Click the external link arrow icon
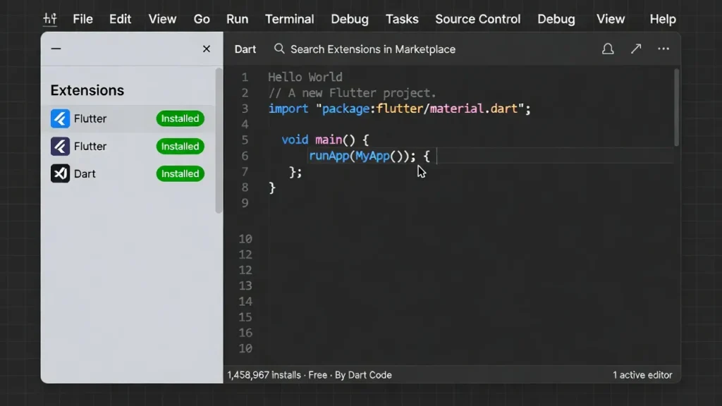The image size is (722, 406). [635, 49]
